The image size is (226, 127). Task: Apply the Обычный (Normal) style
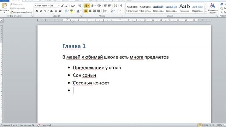tap(132, 8)
